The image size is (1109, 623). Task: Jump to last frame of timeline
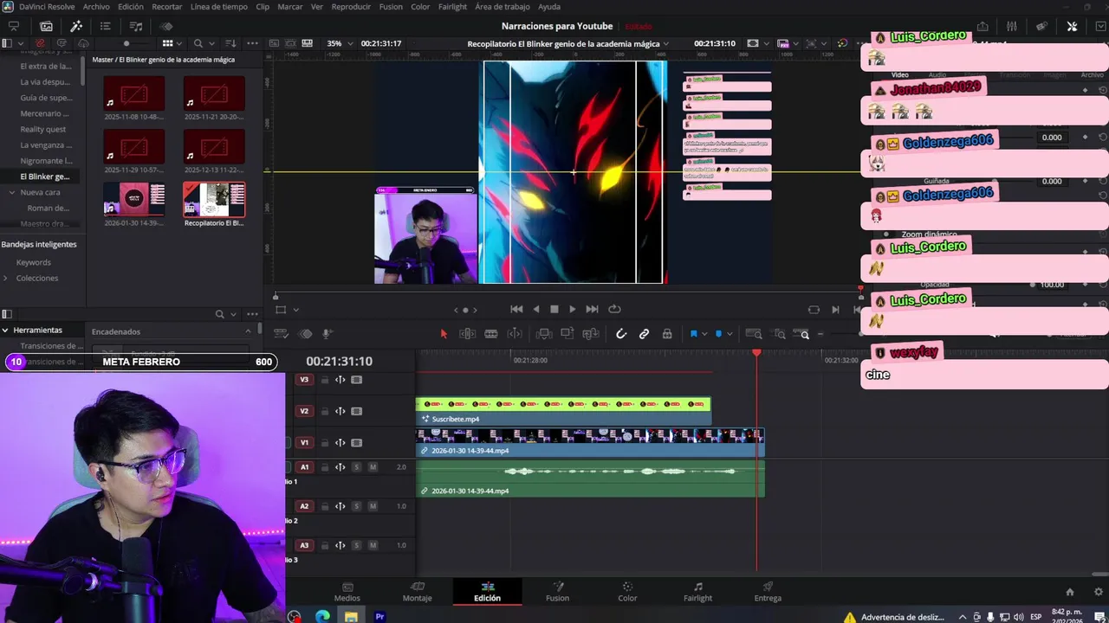592,309
